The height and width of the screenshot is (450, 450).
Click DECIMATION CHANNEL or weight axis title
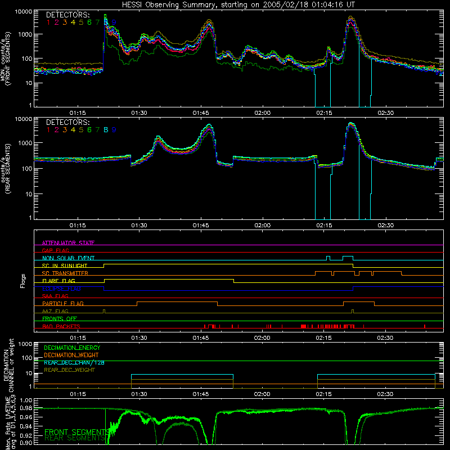click(8, 365)
